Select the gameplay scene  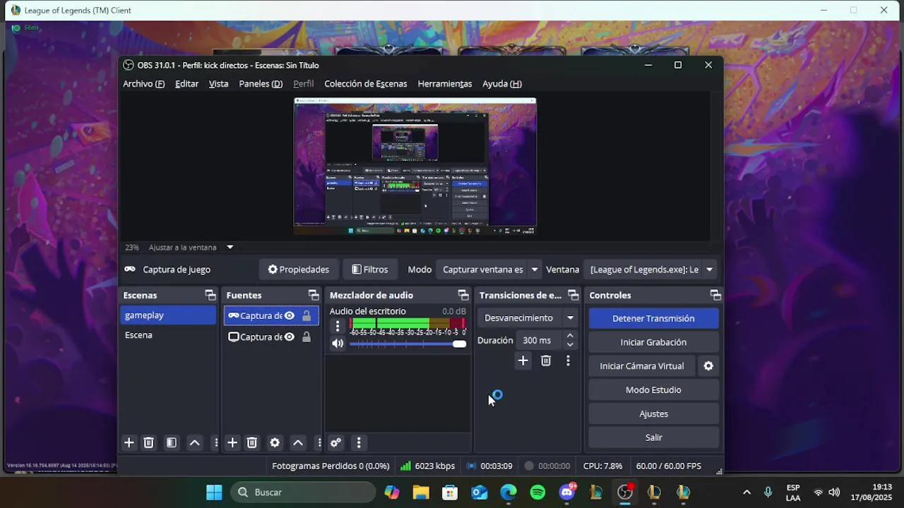click(168, 315)
